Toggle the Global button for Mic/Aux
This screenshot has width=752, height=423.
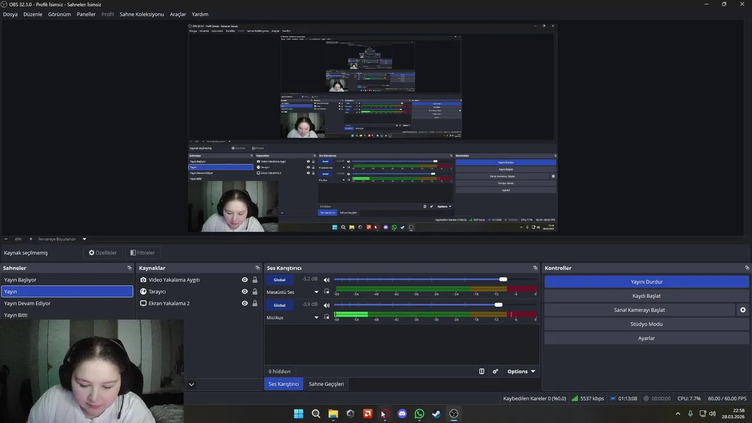coord(280,305)
